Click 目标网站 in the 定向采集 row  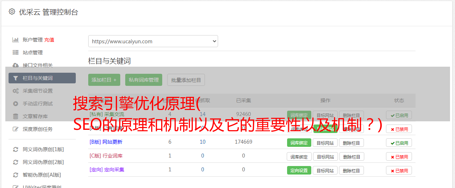pyautogui.click(x=325, y=170)
